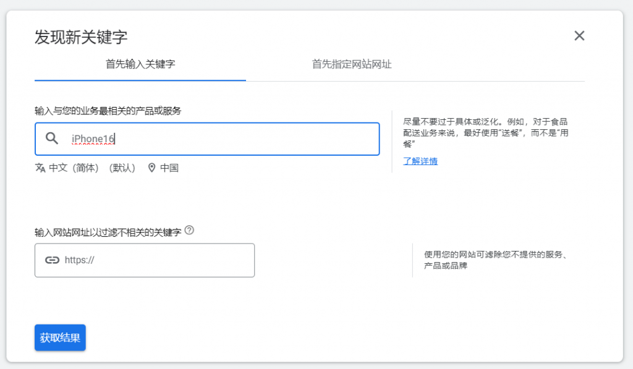Select the 首先输入关键字 tab
633x369 pixels.
[140, 64]
